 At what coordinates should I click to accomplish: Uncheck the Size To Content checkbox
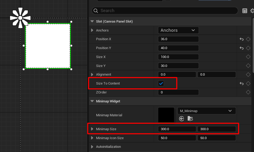(161, 83)
